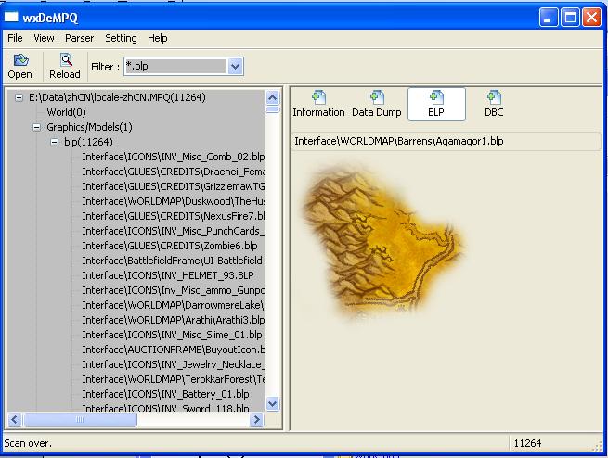Maximize the wxDeMPQ window
Image resolution: width=608 pixels, height=458 pixels.
click(570, 18)
